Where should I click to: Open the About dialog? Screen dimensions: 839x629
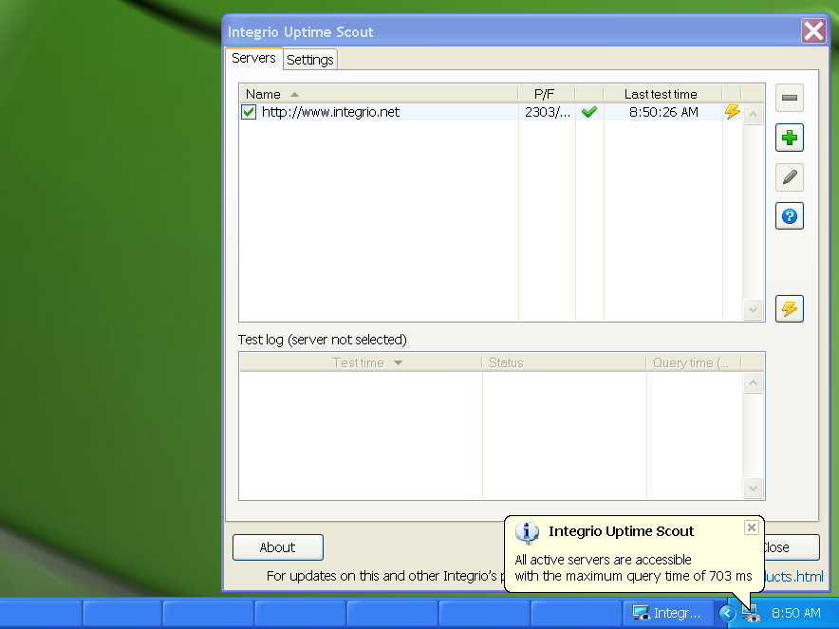pyautogui.click(x=277, y=547)
